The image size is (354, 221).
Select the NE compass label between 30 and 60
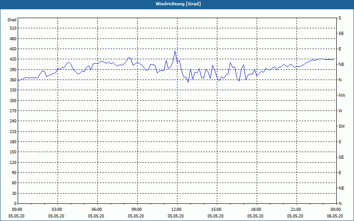341,188
